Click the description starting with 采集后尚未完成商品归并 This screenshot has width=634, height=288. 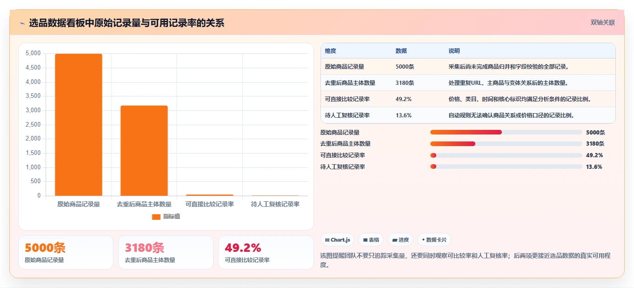509,66
